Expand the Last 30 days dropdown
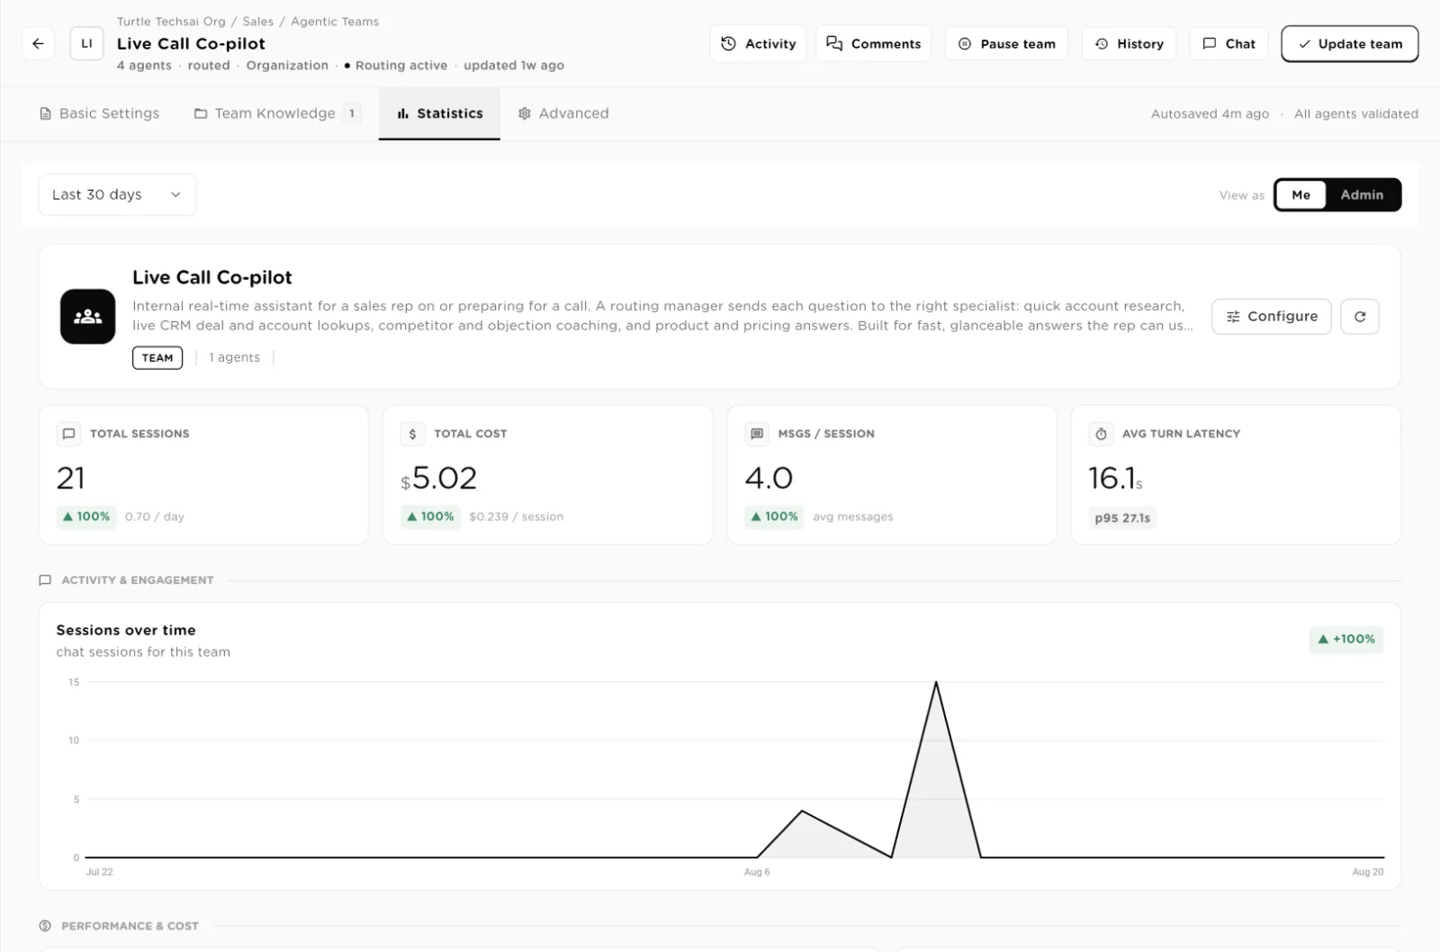The width and height of the screenshot is (1440, 952). click(117, 194)
